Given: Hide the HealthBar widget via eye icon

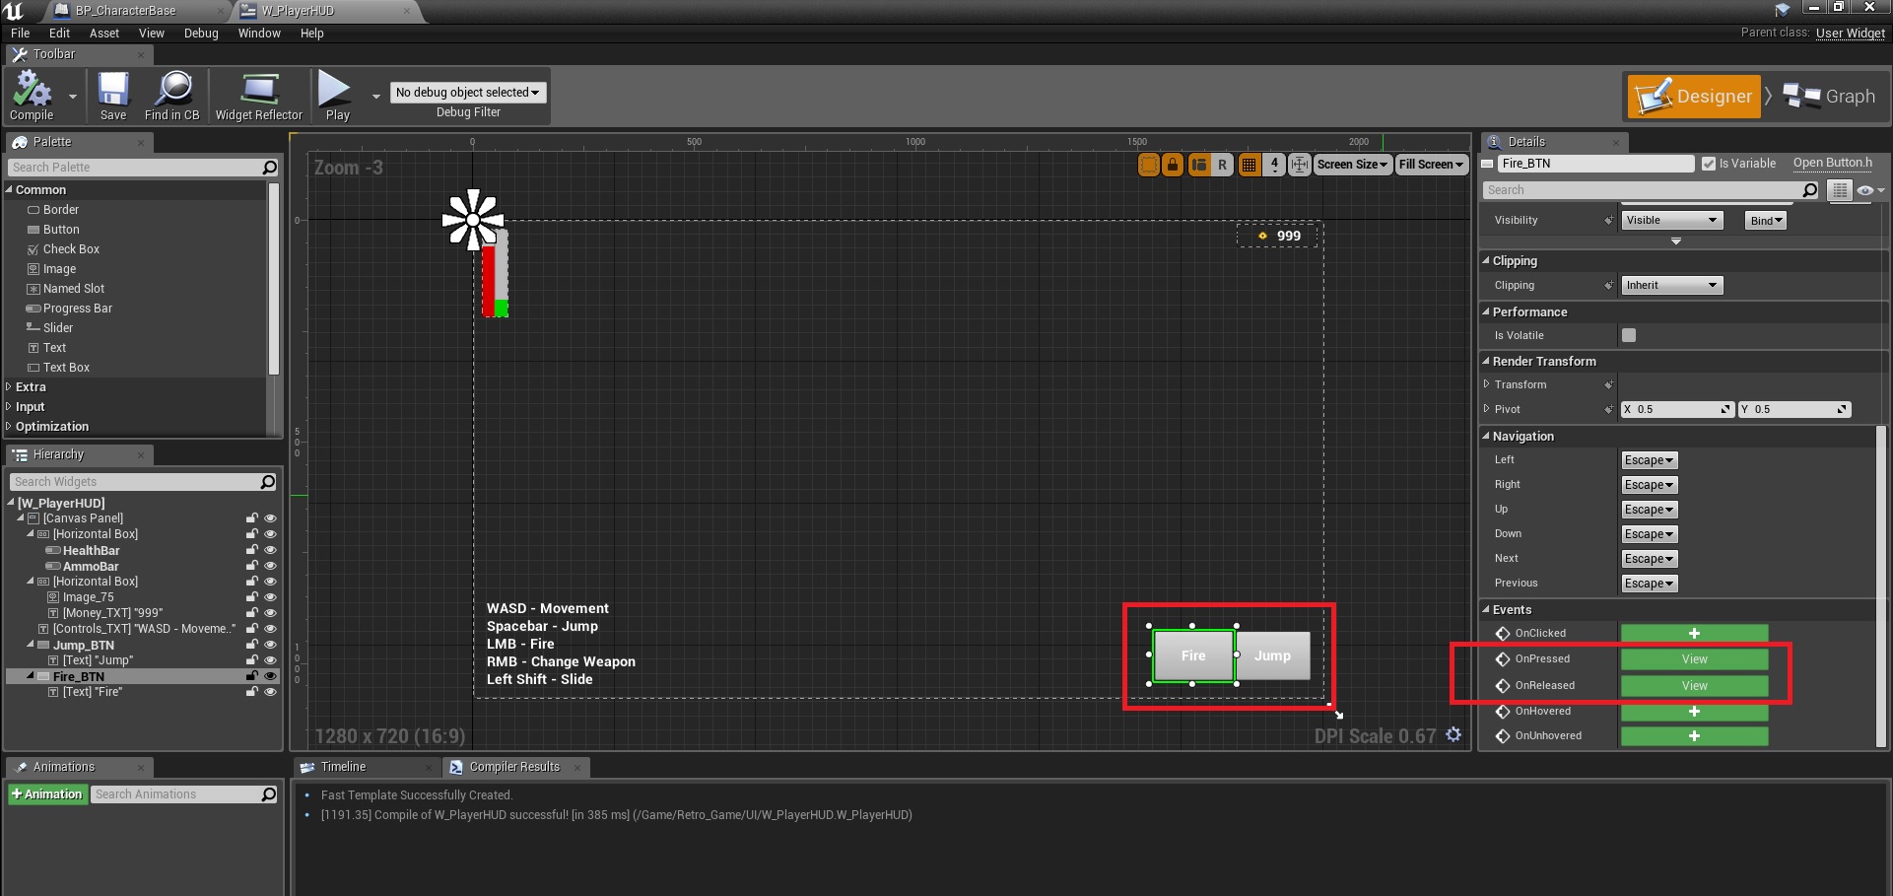Looking at the screenshot, I should [270, 550].
